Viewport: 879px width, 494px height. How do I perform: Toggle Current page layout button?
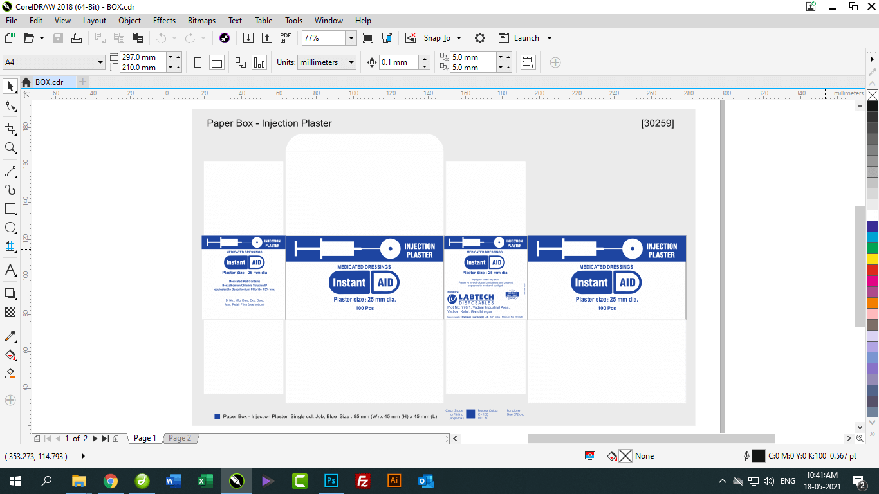(x=259, y=62)
